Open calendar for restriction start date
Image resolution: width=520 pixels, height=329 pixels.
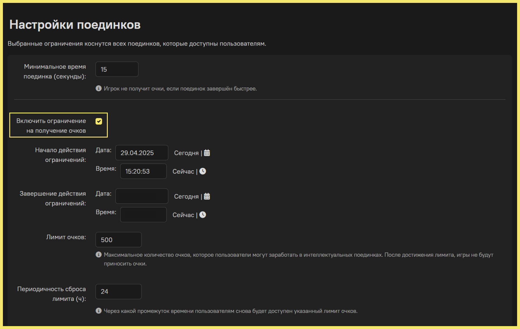(x=207, y=153)
